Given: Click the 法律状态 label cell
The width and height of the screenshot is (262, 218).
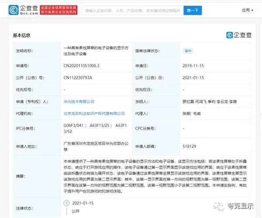Looking at the screenshot, I should (37, 208).
